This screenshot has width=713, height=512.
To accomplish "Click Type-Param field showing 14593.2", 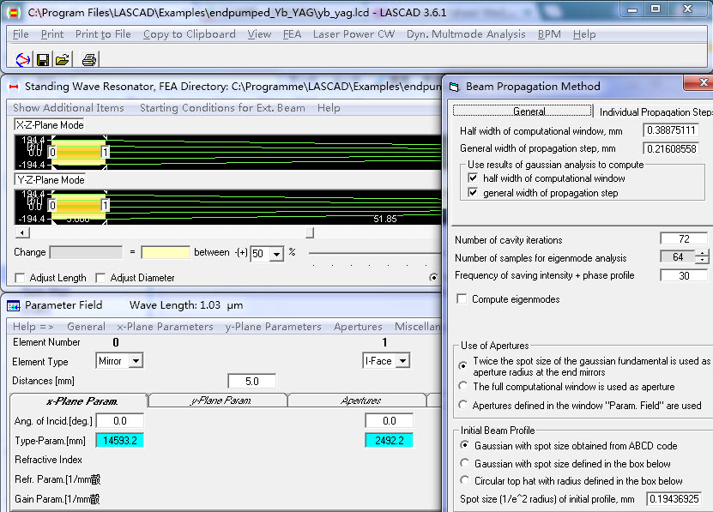I will (x=119, y=440).
